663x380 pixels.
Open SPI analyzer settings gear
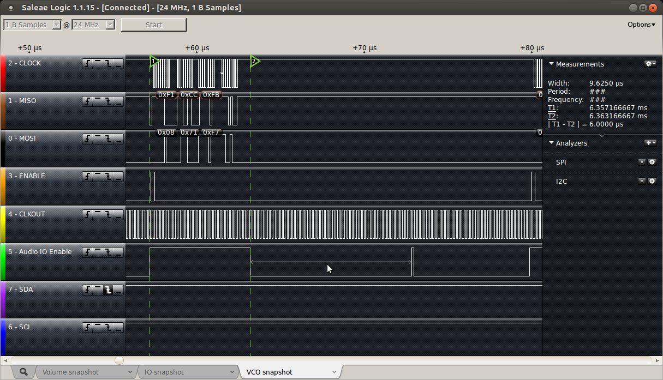[652, 162]
